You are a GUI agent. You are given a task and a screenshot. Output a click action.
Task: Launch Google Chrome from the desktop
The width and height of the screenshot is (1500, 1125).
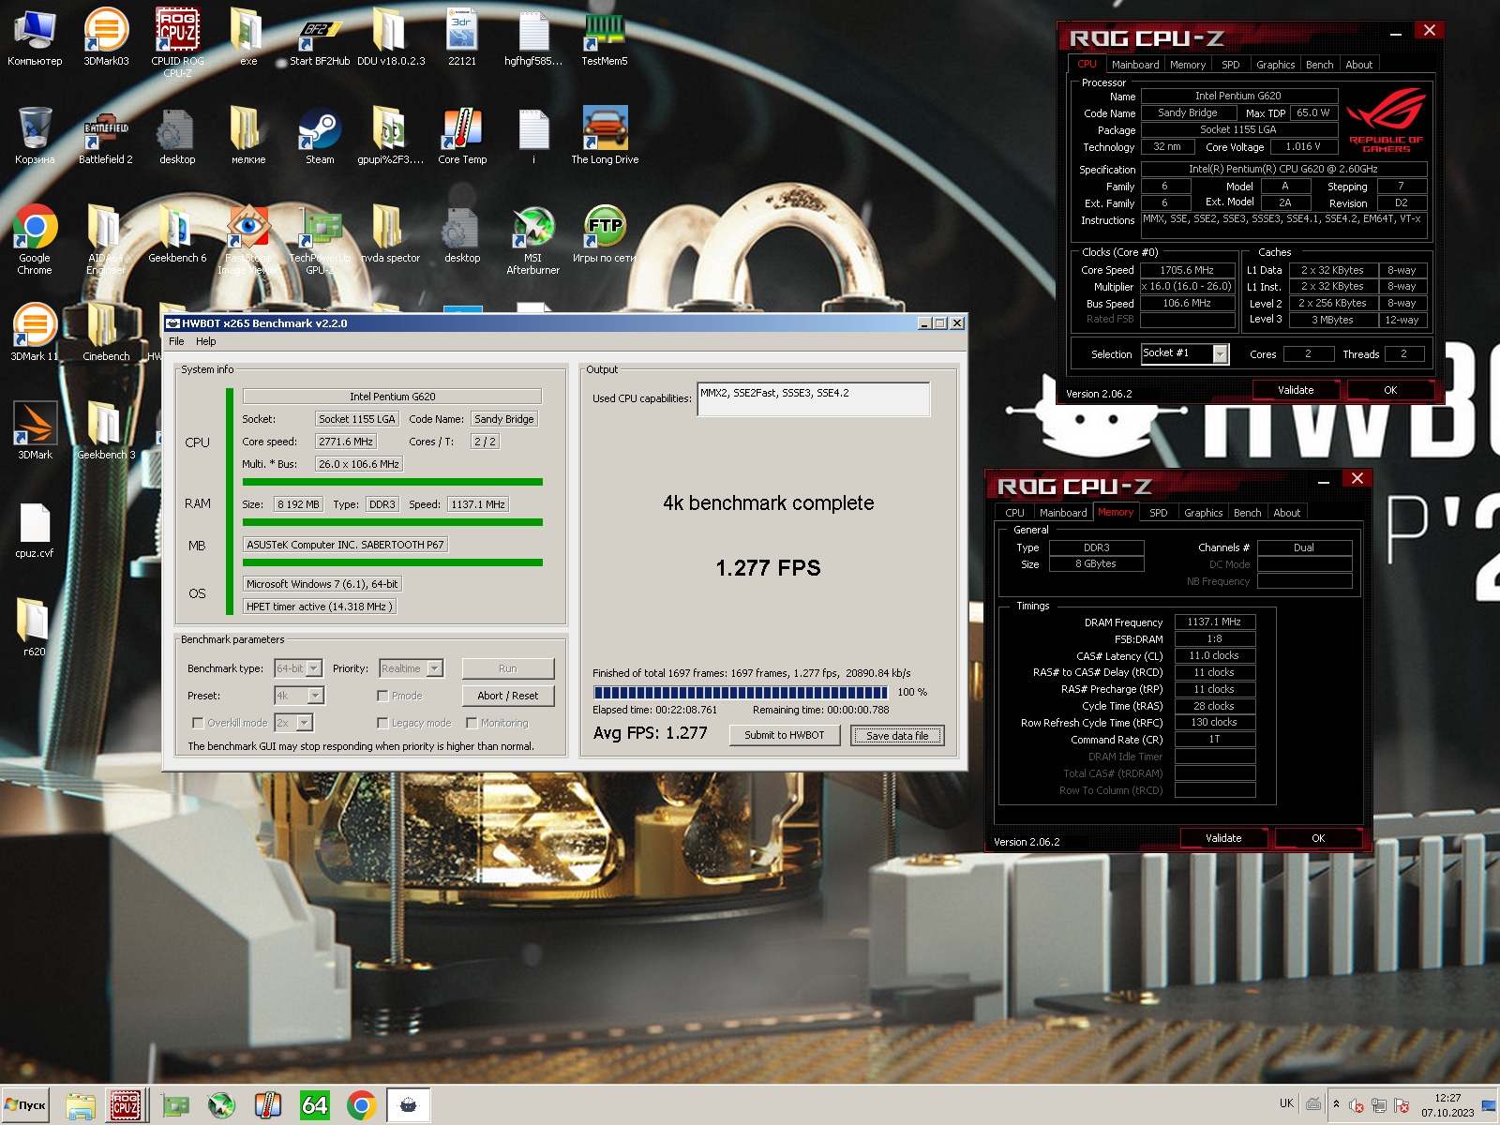click(35, 239)
